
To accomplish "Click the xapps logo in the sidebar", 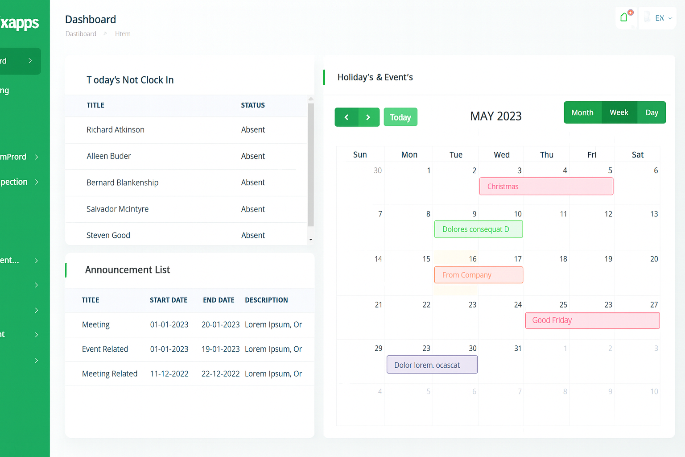I will 20,22.
